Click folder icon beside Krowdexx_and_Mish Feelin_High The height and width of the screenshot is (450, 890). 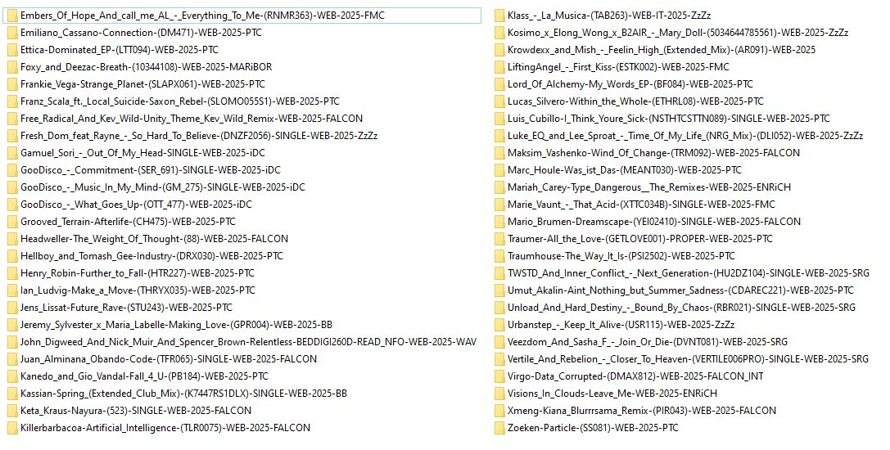(x=499, y=50)
